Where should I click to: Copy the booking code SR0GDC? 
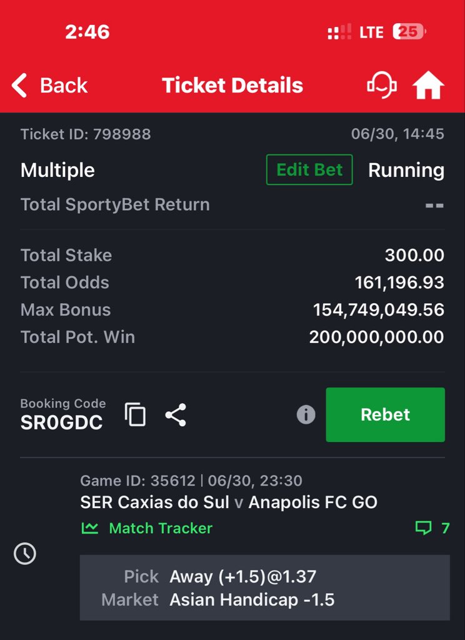point(135,415)
